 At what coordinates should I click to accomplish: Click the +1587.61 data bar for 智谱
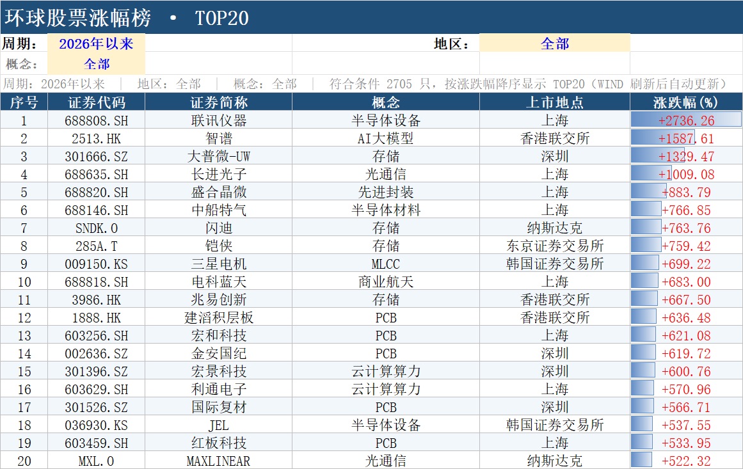tap(686, 138)
